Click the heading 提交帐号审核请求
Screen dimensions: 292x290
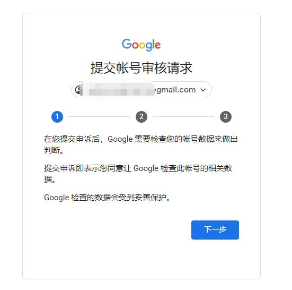click(141, 68)
